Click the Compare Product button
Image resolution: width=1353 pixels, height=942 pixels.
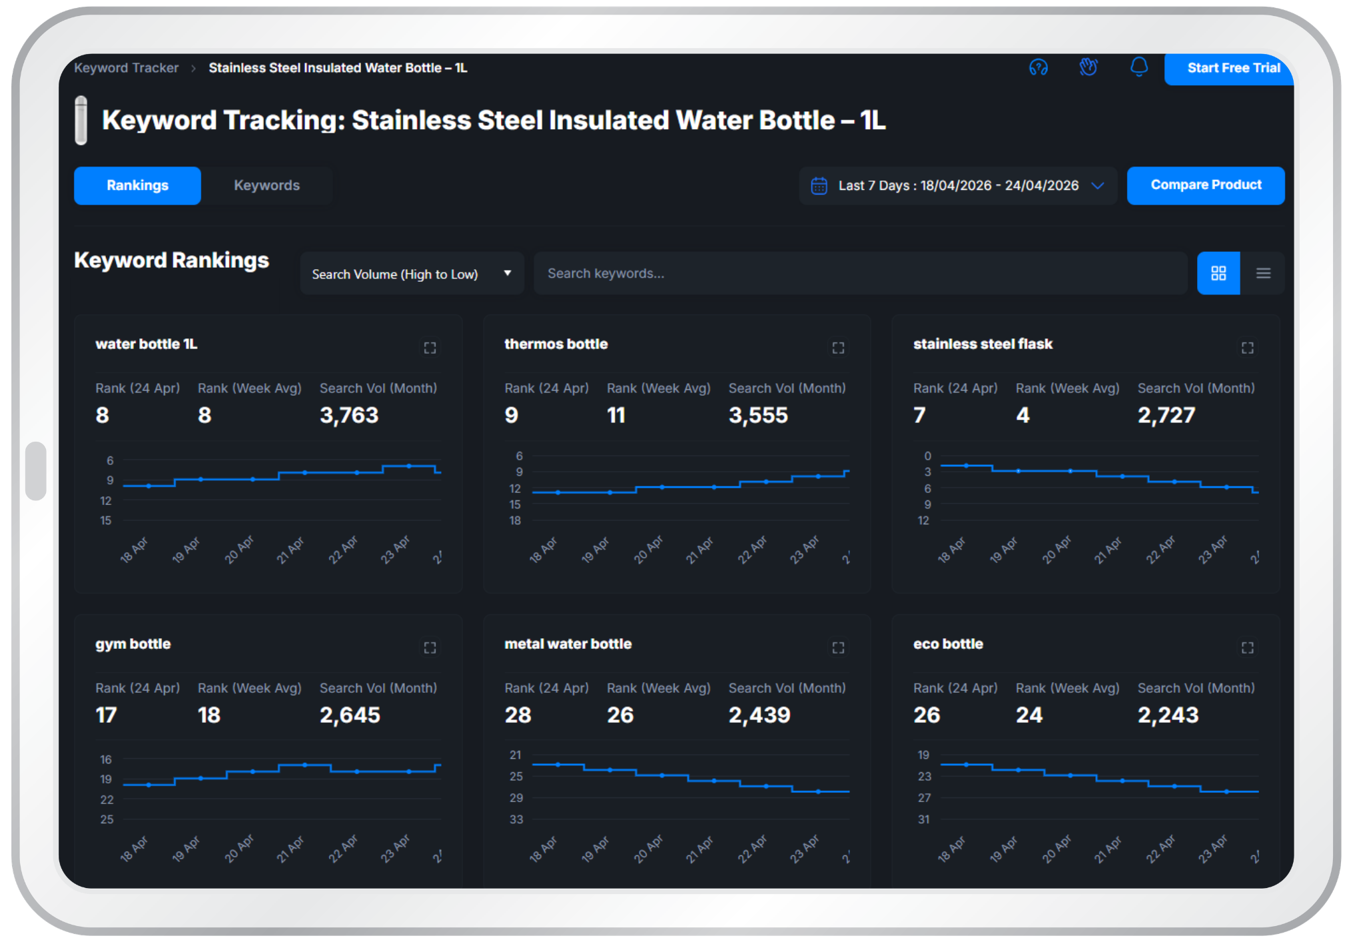tap(1205, 185)
